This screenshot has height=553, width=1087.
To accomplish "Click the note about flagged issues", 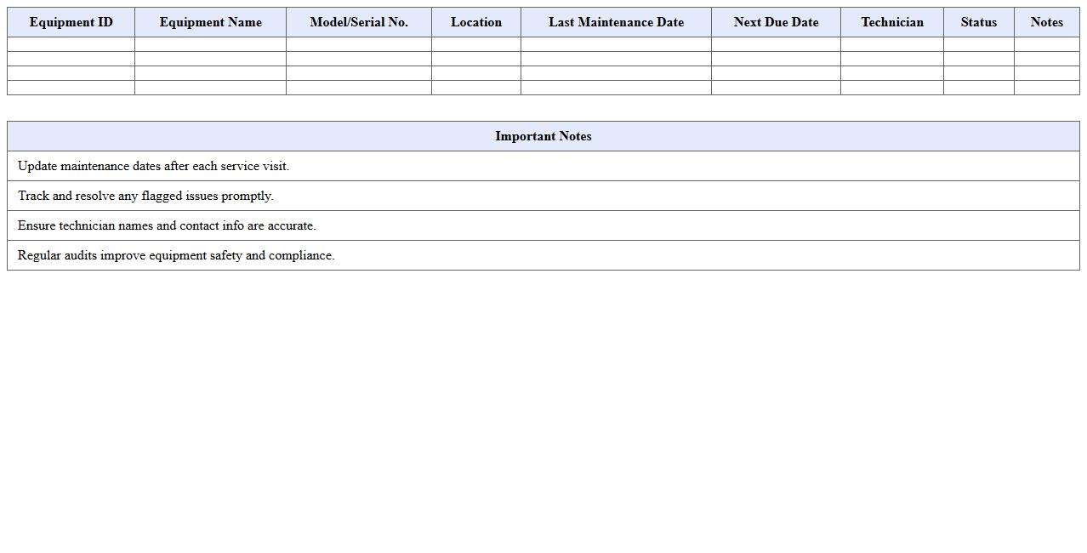I will click(543, 196).
